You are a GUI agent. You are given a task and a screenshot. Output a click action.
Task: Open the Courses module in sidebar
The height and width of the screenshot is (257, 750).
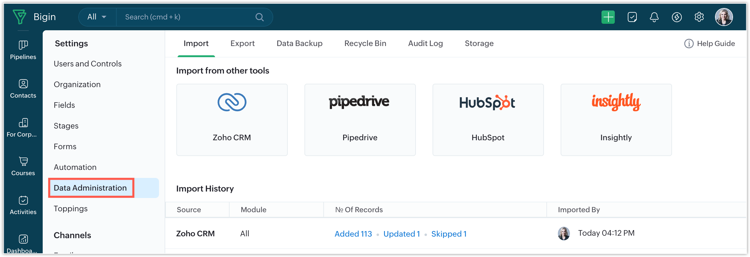(23, 166)
